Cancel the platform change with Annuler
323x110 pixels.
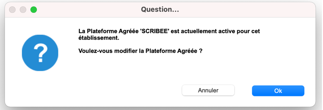coord(208,90)
